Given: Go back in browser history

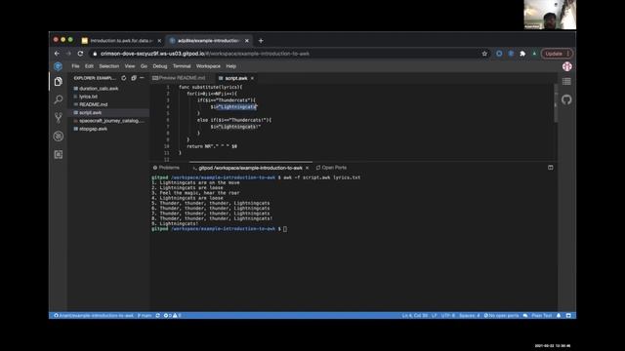Looking at the screenshot, I should coord(57,54).
